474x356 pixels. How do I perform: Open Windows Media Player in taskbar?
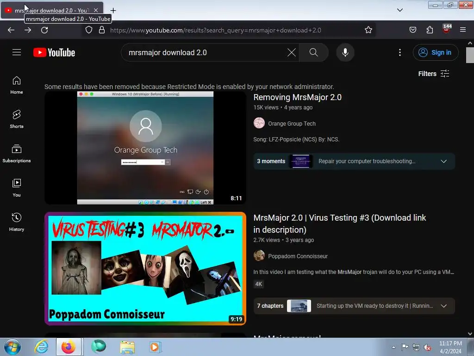click(155, 347)
